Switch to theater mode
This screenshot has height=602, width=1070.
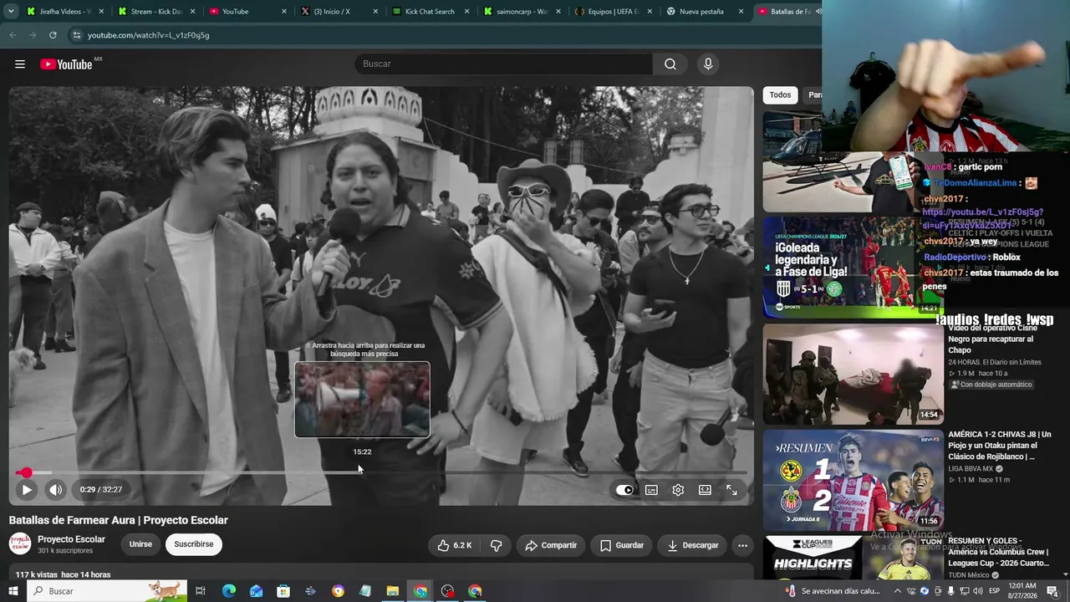pos(705,490)
